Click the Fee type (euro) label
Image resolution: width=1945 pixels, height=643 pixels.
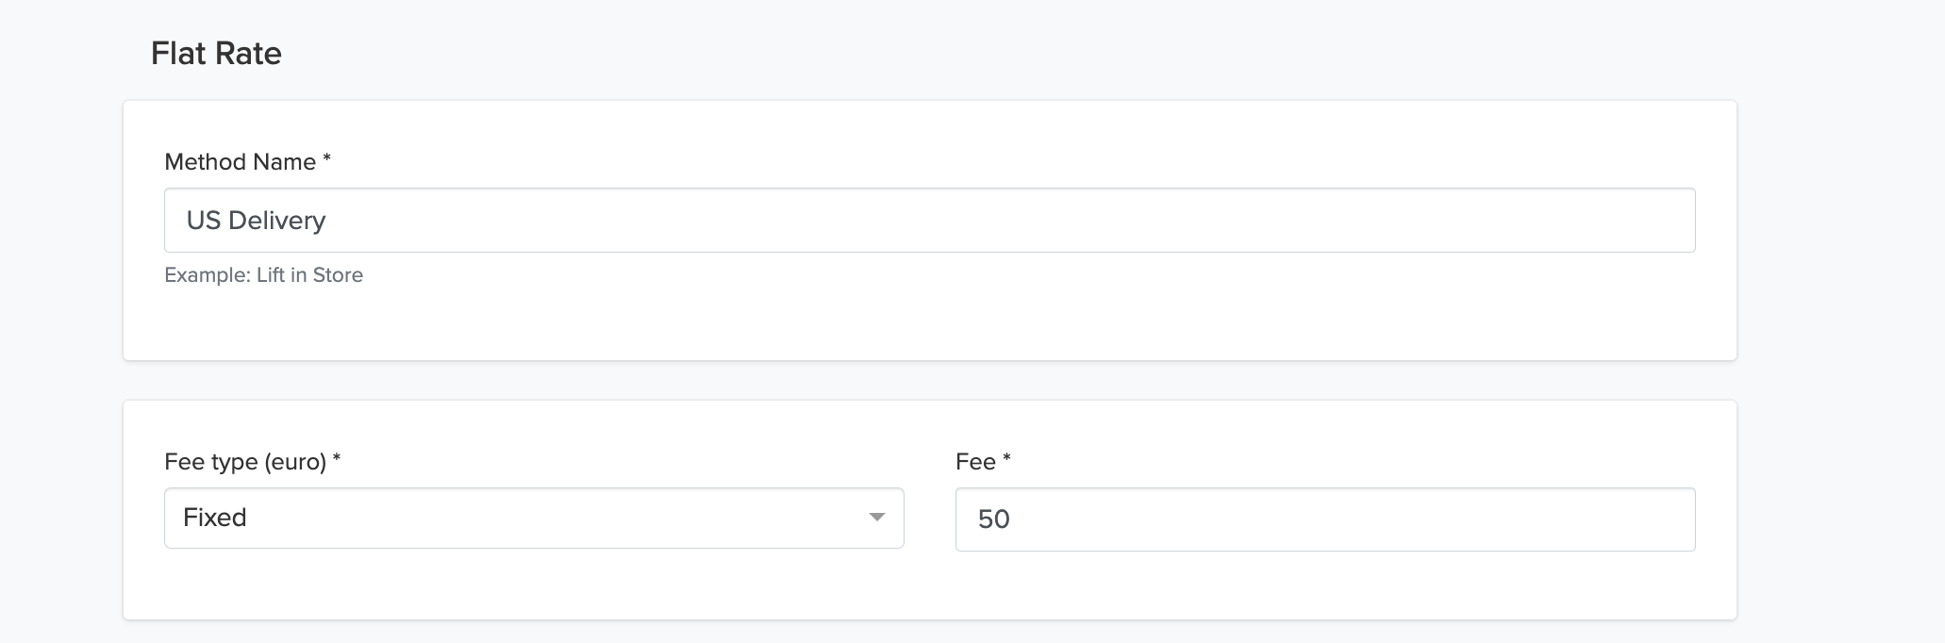[244, 462]
